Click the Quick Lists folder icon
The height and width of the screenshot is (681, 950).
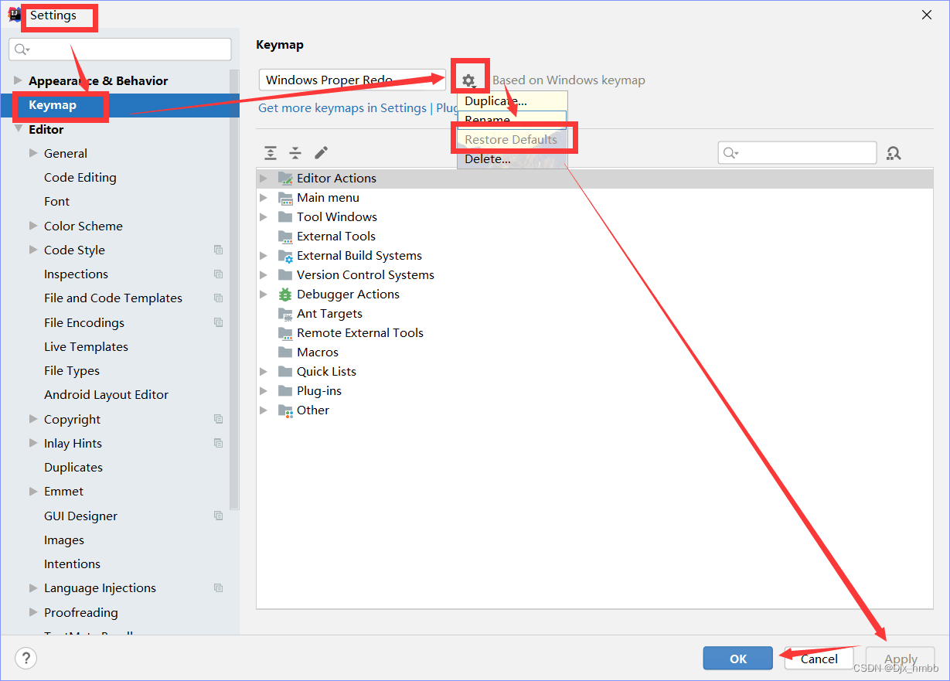pos(285,372)
